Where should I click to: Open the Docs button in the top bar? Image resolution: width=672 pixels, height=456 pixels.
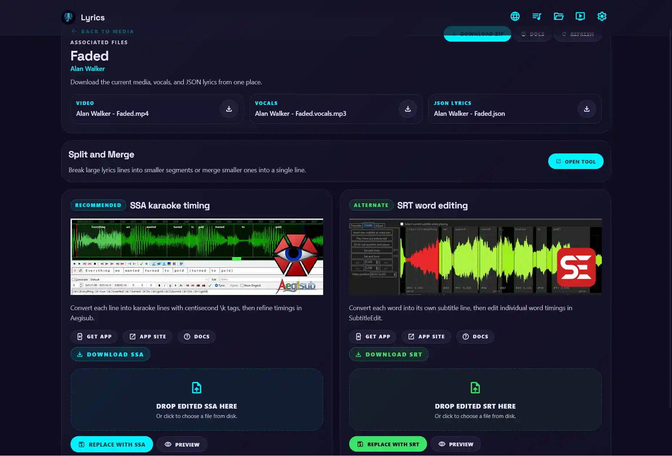tap(533, 34)
